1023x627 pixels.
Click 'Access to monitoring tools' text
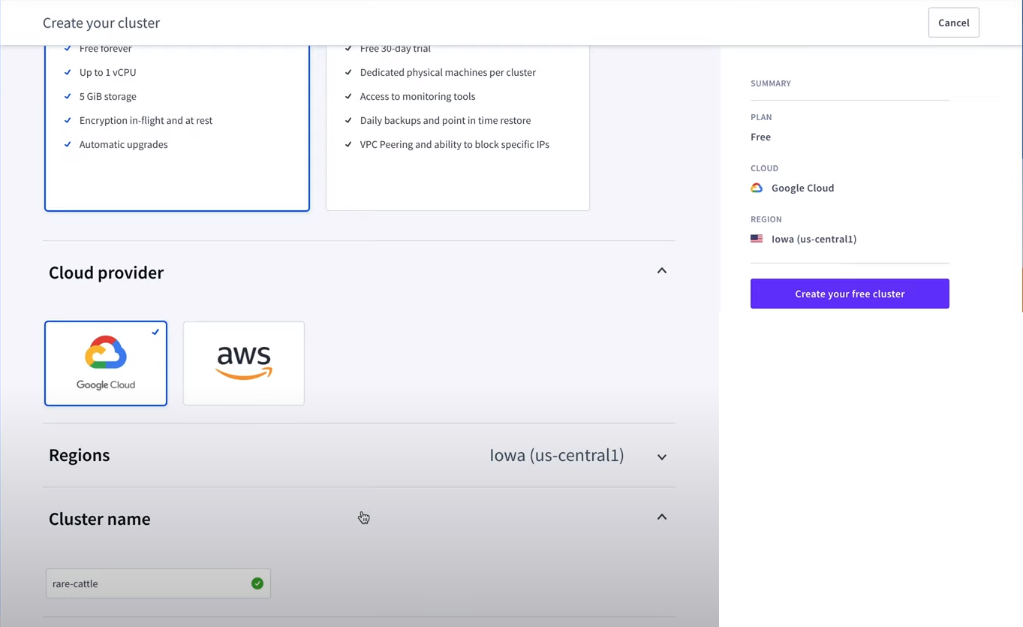tap(417, 96)
